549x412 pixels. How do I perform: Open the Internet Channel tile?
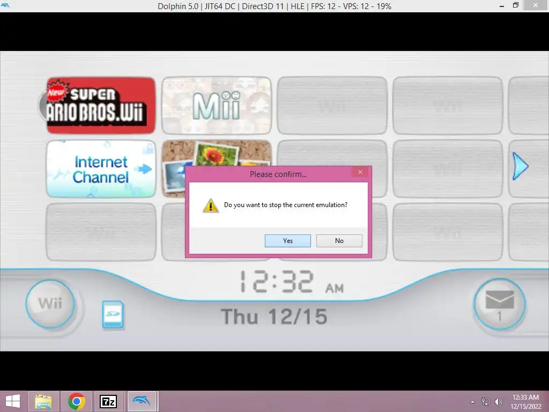coord(101,169)
